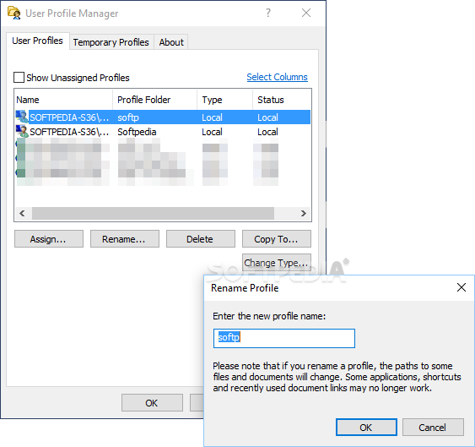
Task: Close the Rename Profile dialog with X
Action: pos(461,287)
